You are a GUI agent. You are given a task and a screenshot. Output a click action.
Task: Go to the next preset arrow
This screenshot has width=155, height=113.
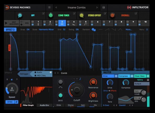click(x=97, y=7)
